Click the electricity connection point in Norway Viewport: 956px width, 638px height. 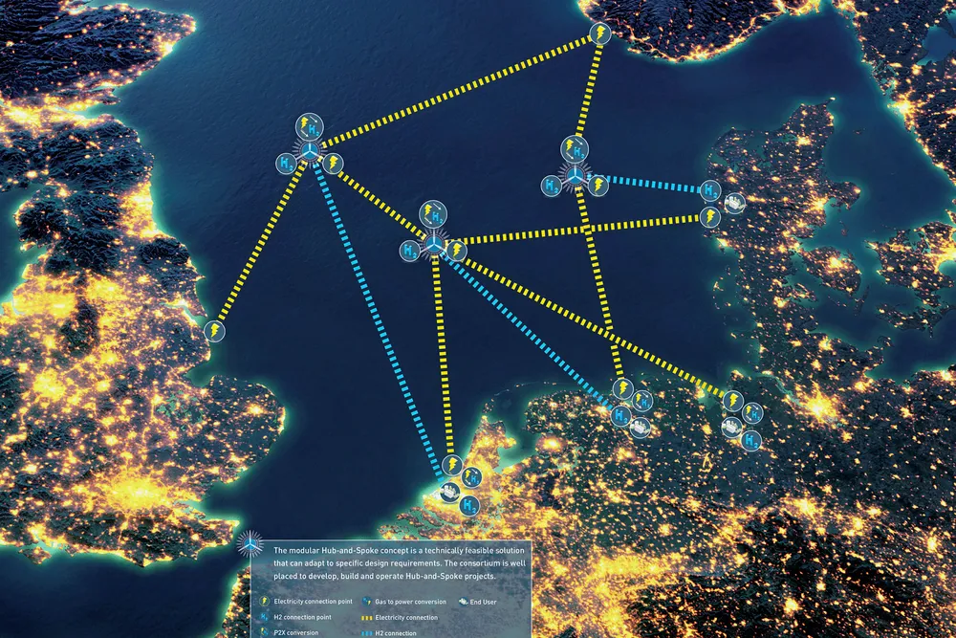598,35
